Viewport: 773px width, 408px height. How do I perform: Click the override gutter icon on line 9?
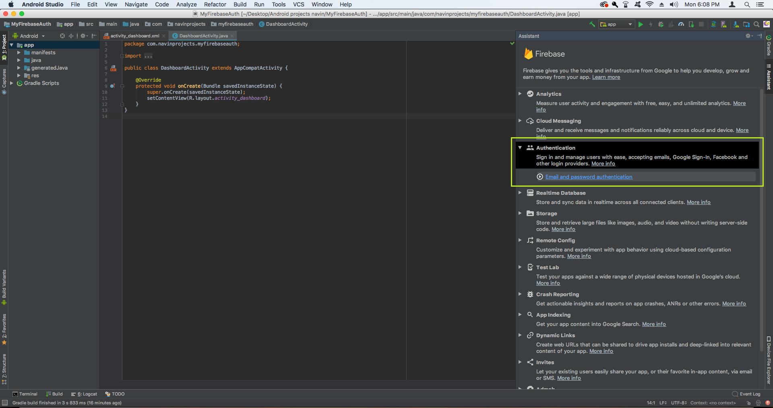(x=113, y=86)
